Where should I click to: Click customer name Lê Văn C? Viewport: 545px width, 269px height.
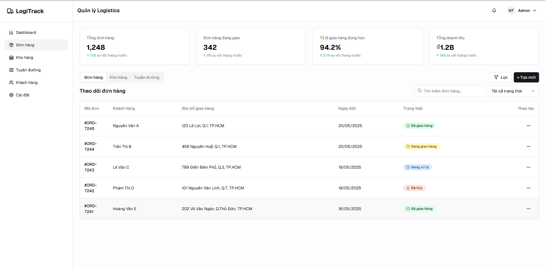[x=121, y=167]
